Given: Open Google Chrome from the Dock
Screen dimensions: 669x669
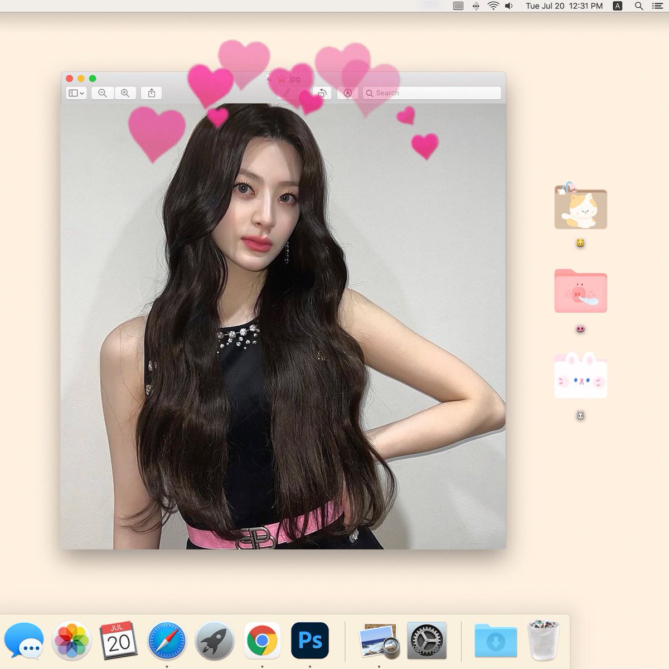Looking at the screenshot, I should click(262, 641).
